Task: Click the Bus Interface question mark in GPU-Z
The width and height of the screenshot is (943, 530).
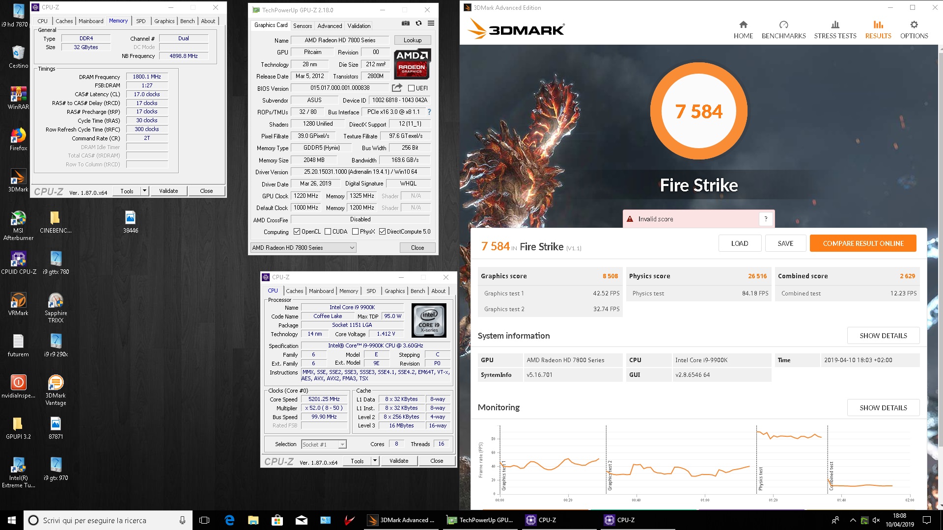Action: (x=429, y=112)
